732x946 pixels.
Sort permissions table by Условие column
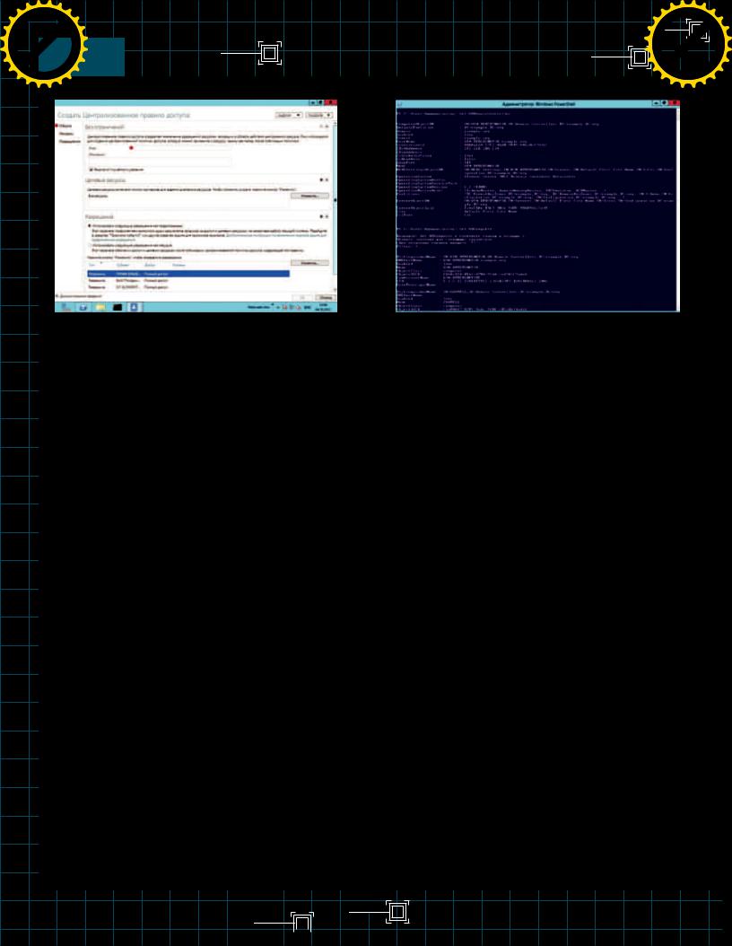point(179,265)
